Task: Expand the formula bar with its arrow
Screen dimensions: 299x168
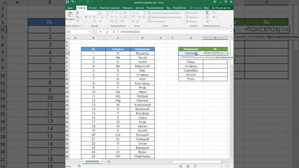Action: point(231,32)
